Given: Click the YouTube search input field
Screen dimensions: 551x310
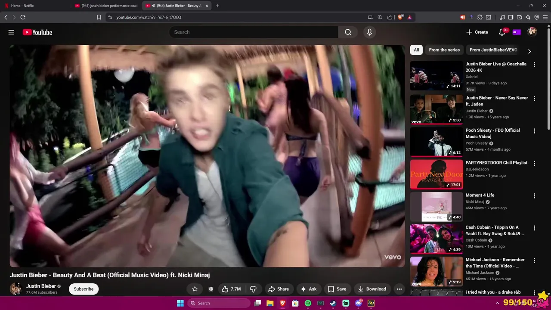Looking at the screenshot, I should tap(254, 32).
